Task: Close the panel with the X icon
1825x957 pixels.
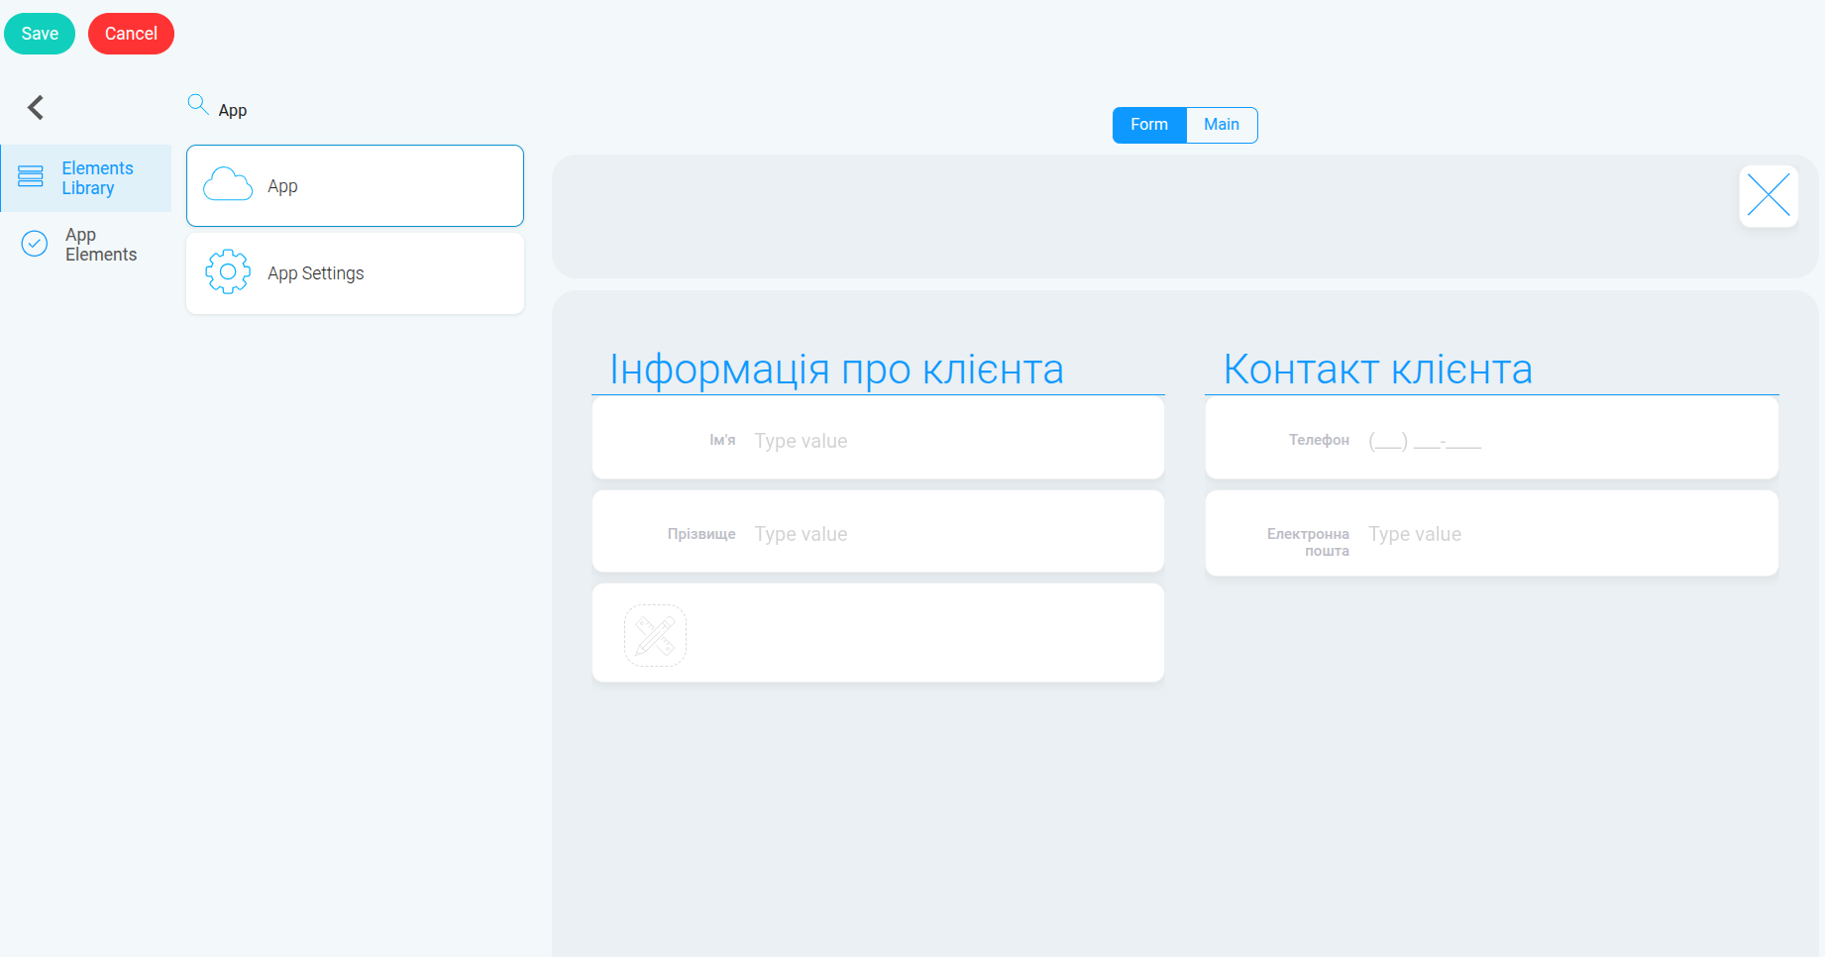Action: (x=1769, y=195)
